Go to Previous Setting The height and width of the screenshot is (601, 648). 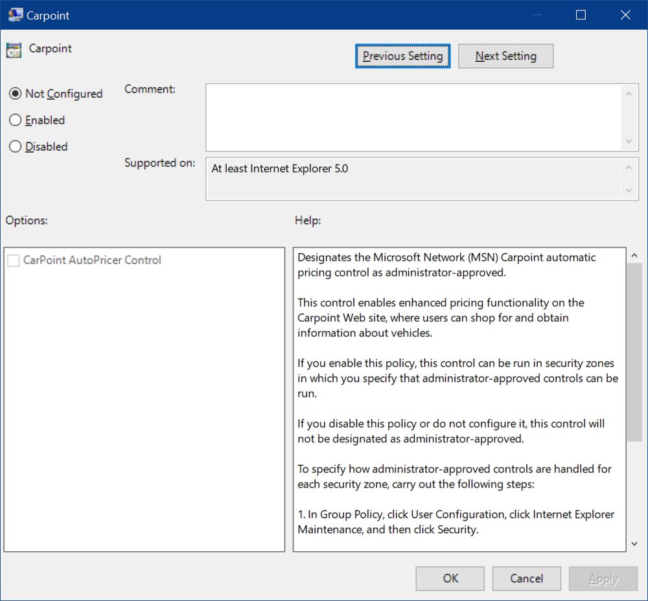coord(402,56)
